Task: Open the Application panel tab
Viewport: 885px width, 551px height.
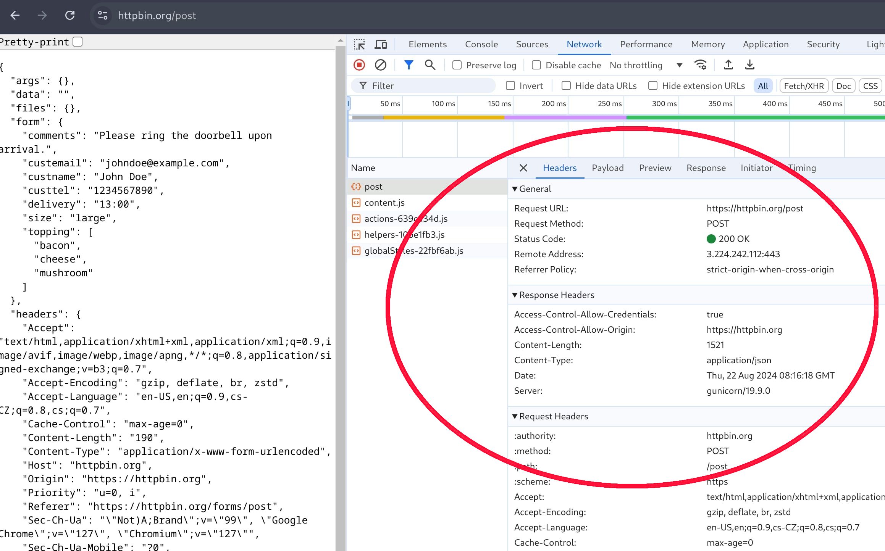Action: click(766, 44)
